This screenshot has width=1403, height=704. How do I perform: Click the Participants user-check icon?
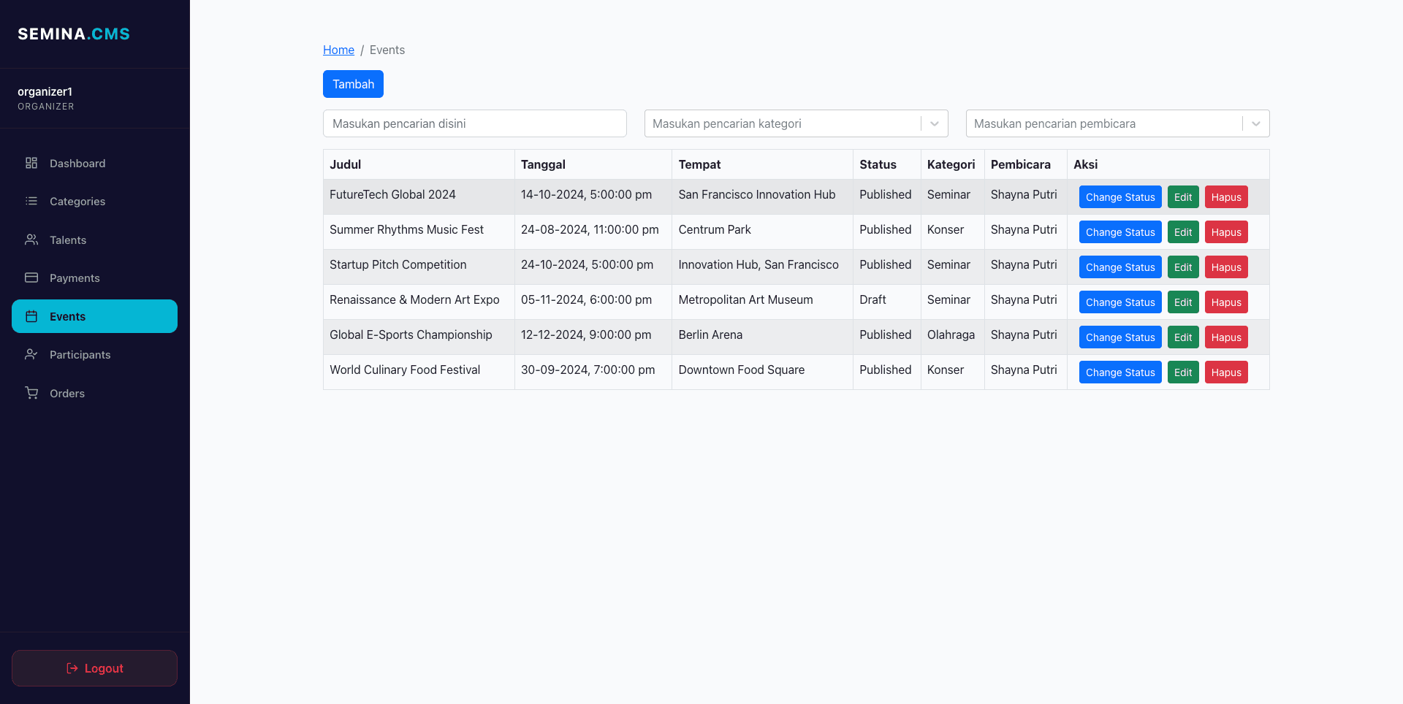31,354
